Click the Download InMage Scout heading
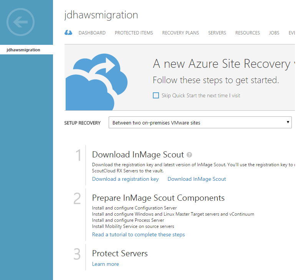This screenshot has width=298, height=280. [x=138, y=155]
